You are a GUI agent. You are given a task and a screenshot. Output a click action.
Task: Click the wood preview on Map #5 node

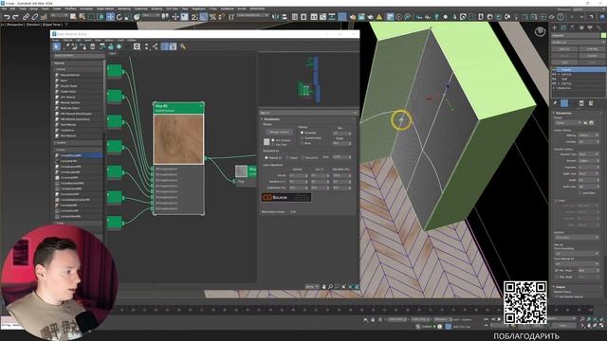178,139
